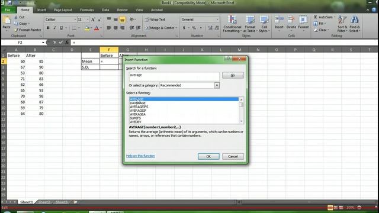Apply Percent Style format
This screenshot has width=379, height=213.
pos(194,28)
